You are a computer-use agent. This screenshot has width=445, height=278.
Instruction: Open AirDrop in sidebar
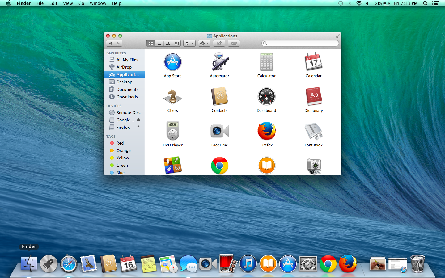[124, 67]
